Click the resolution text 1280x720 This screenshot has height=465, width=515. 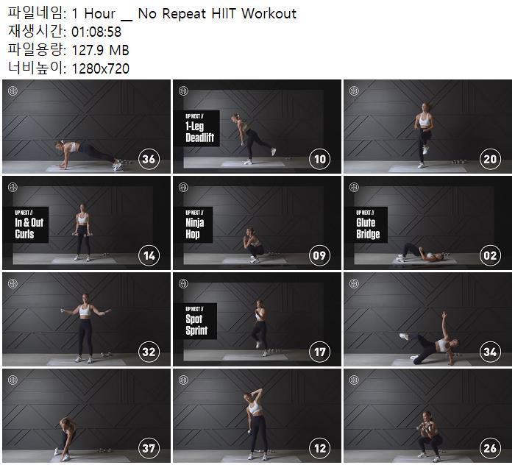coord(101,68)
